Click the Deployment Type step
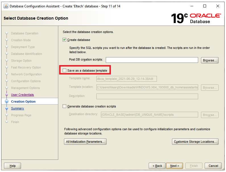This screenshot has width=226, height=172. click(23, 47)
